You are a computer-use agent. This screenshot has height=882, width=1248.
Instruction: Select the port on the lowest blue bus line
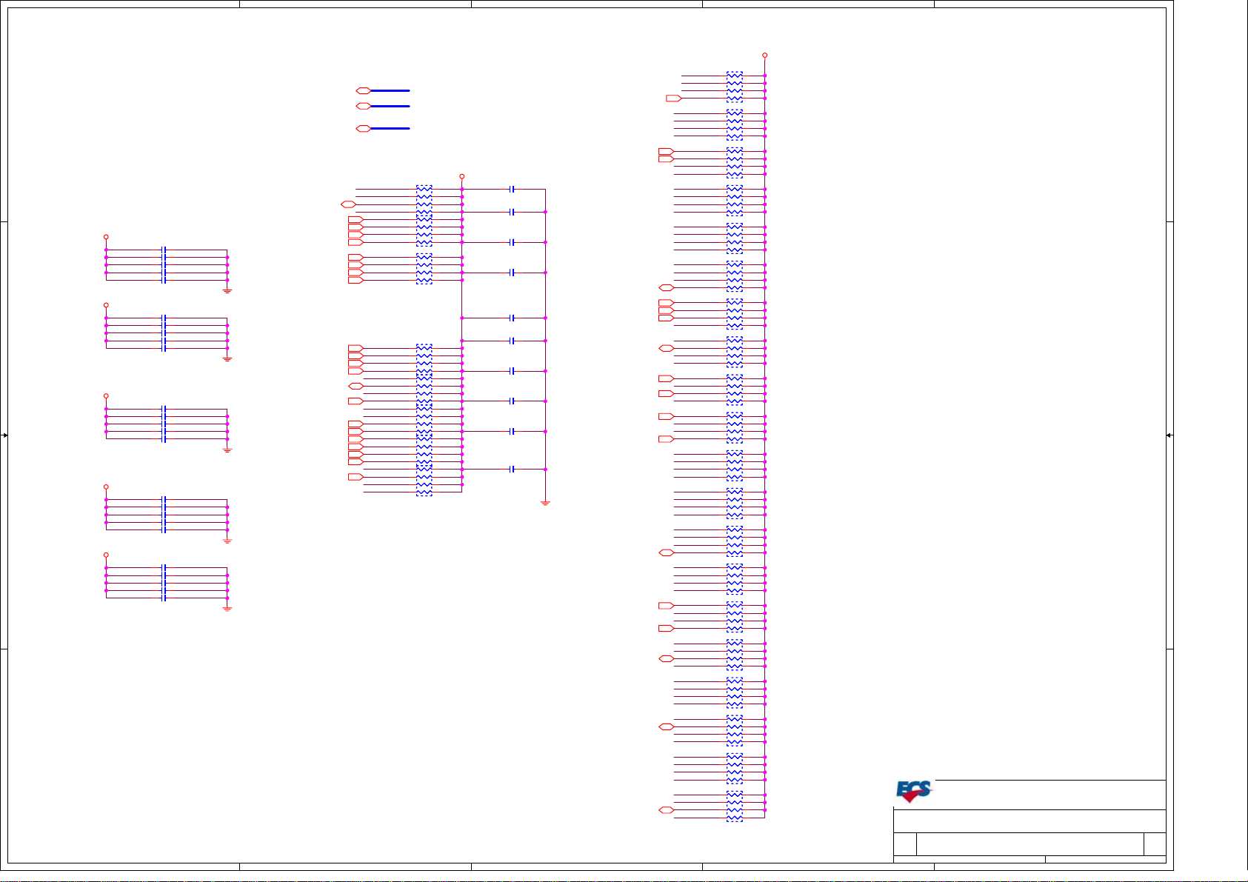pos(363,129)
